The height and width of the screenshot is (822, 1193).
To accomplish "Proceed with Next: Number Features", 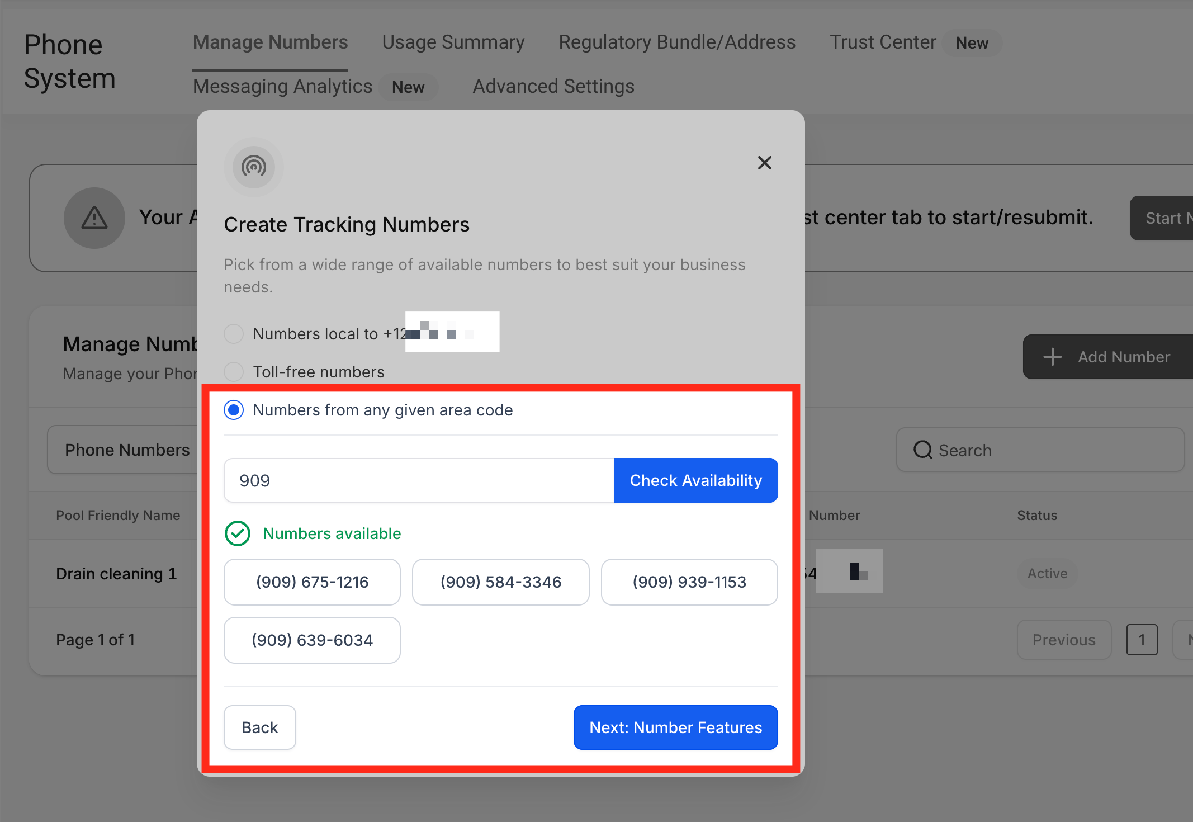I will point(675,727).
